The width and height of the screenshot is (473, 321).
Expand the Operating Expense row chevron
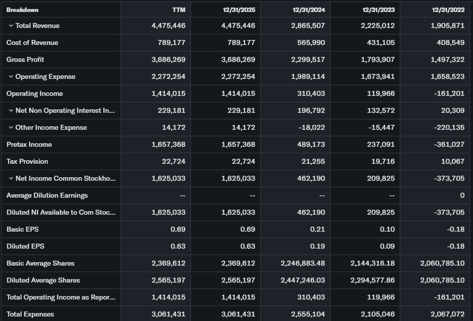point(10,76)
